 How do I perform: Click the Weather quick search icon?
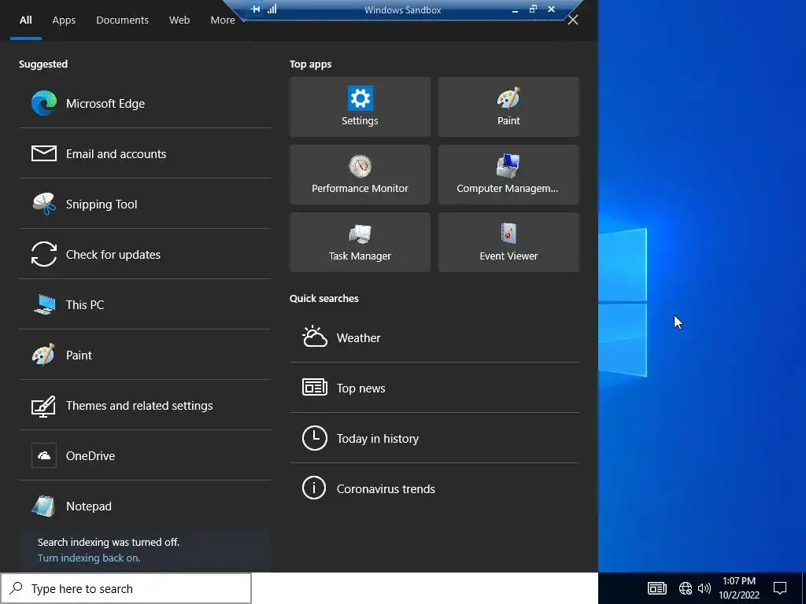point(315,337)
